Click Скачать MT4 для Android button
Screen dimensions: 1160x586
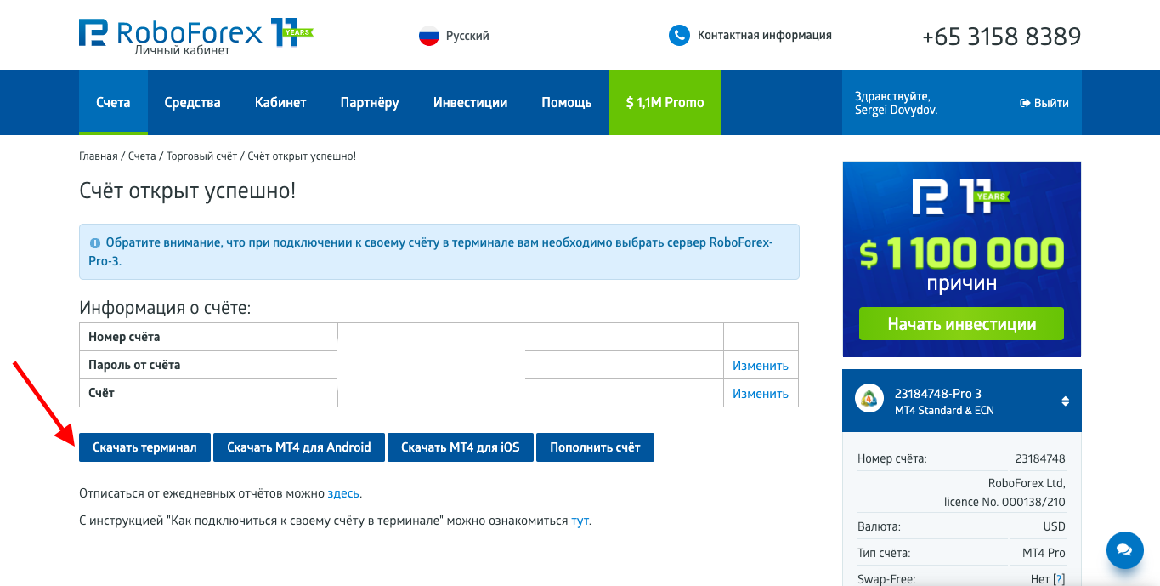299,447
